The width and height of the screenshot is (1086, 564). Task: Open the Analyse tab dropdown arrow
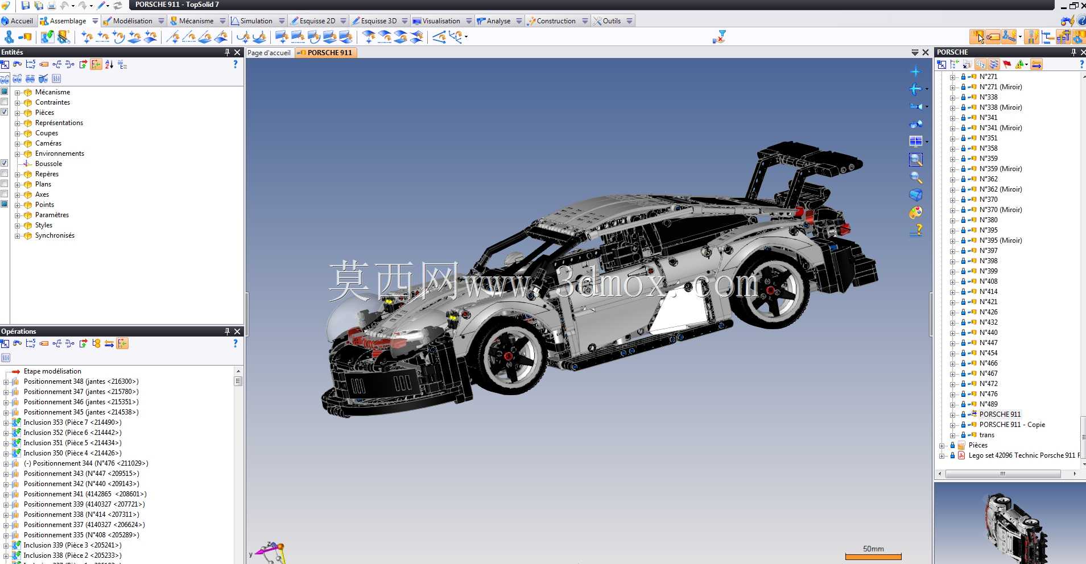tap(519, 21)
